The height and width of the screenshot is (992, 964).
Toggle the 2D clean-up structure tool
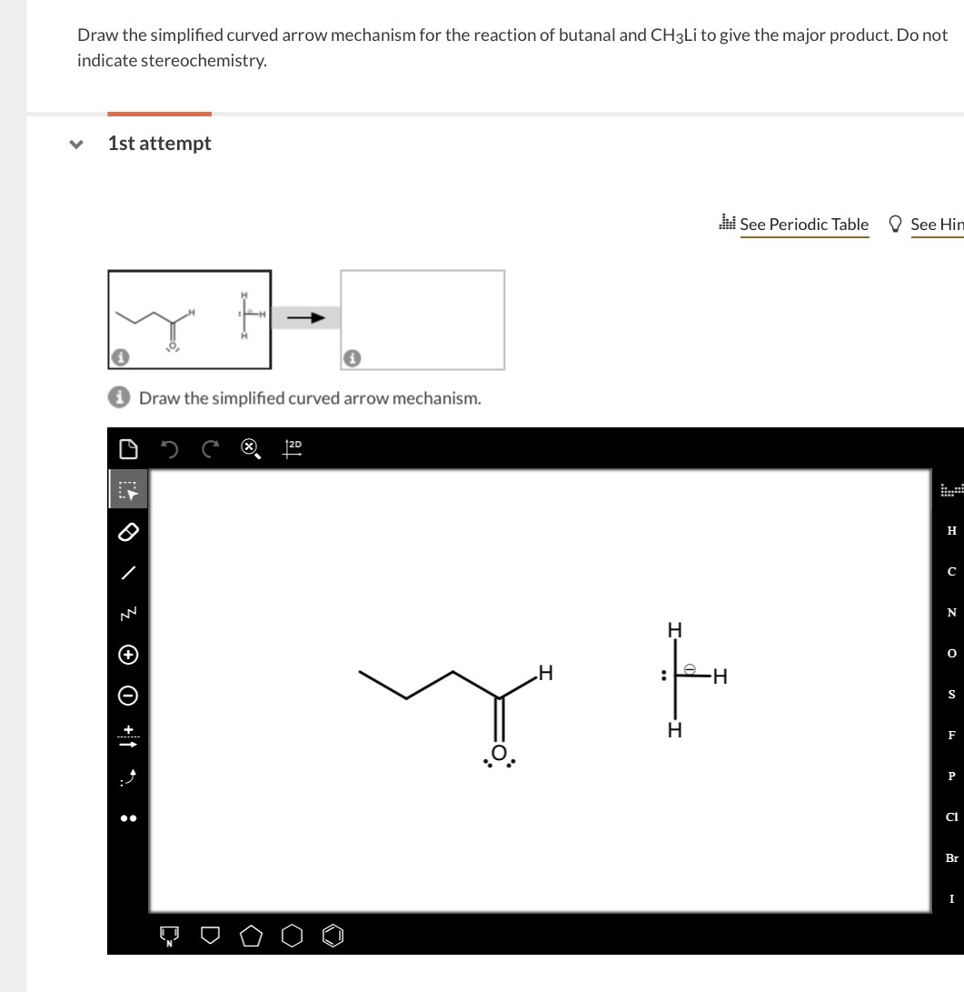(292, 448)
